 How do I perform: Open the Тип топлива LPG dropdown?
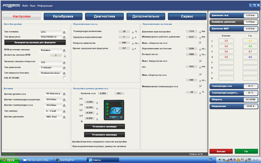(52, 32)
